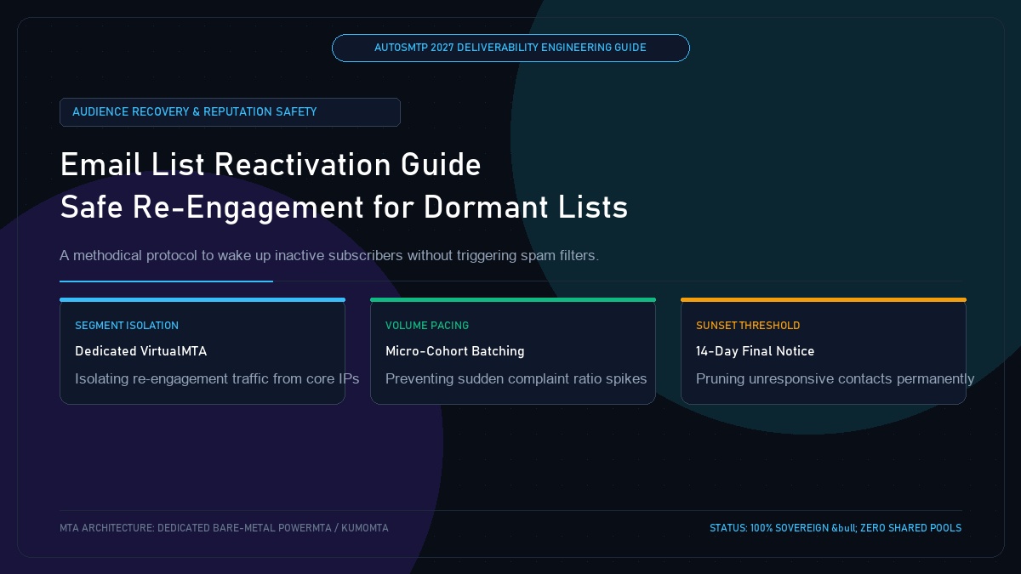This screenshot has width=1021, height=574.
Task: Click the 'Dedicated VirtualMTA' card title
Action: (x=141, y=351)
